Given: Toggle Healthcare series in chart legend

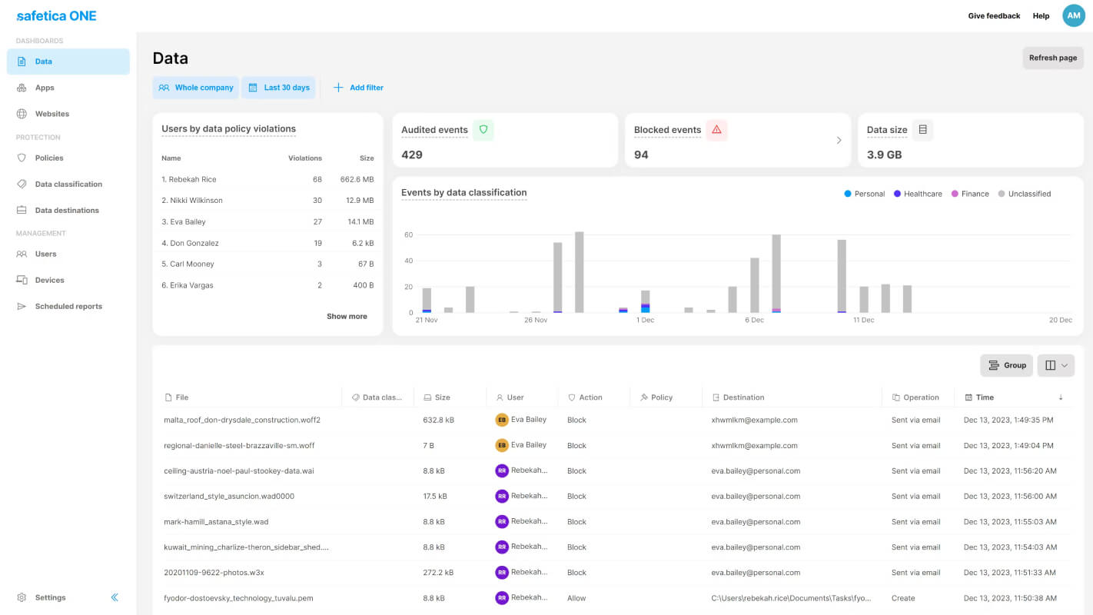Looking at the screenshot, I should pos(918,194).
